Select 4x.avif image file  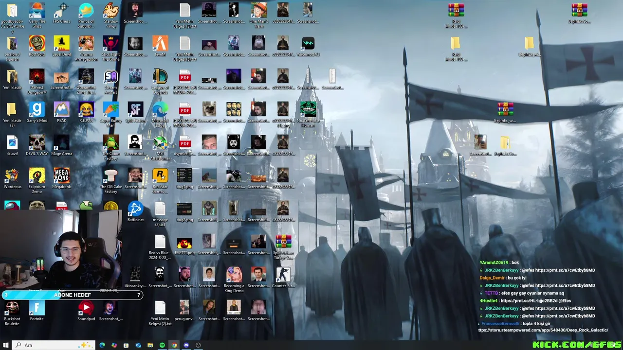12,145
